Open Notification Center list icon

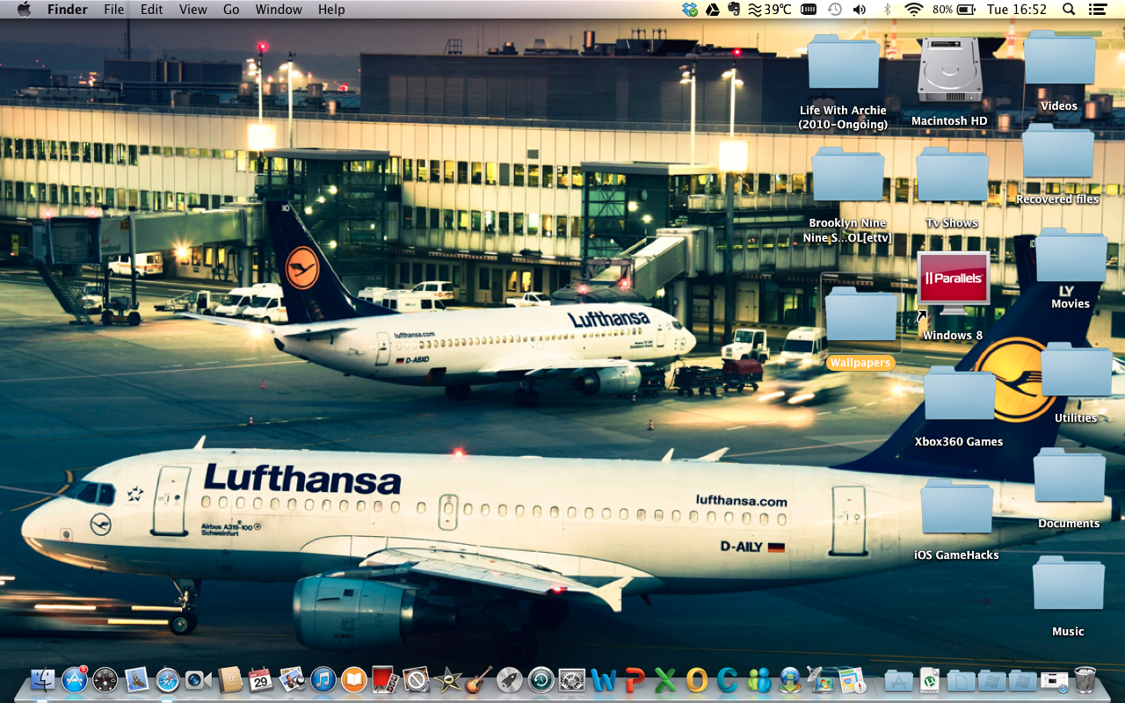1097,10
